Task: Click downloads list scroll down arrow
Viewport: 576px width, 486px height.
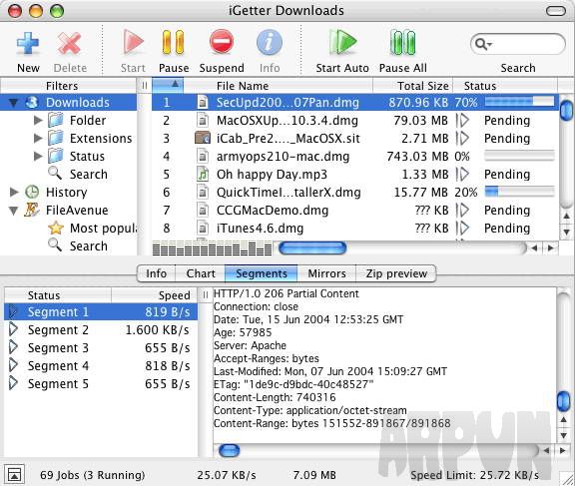Action: tap(566, 232)
